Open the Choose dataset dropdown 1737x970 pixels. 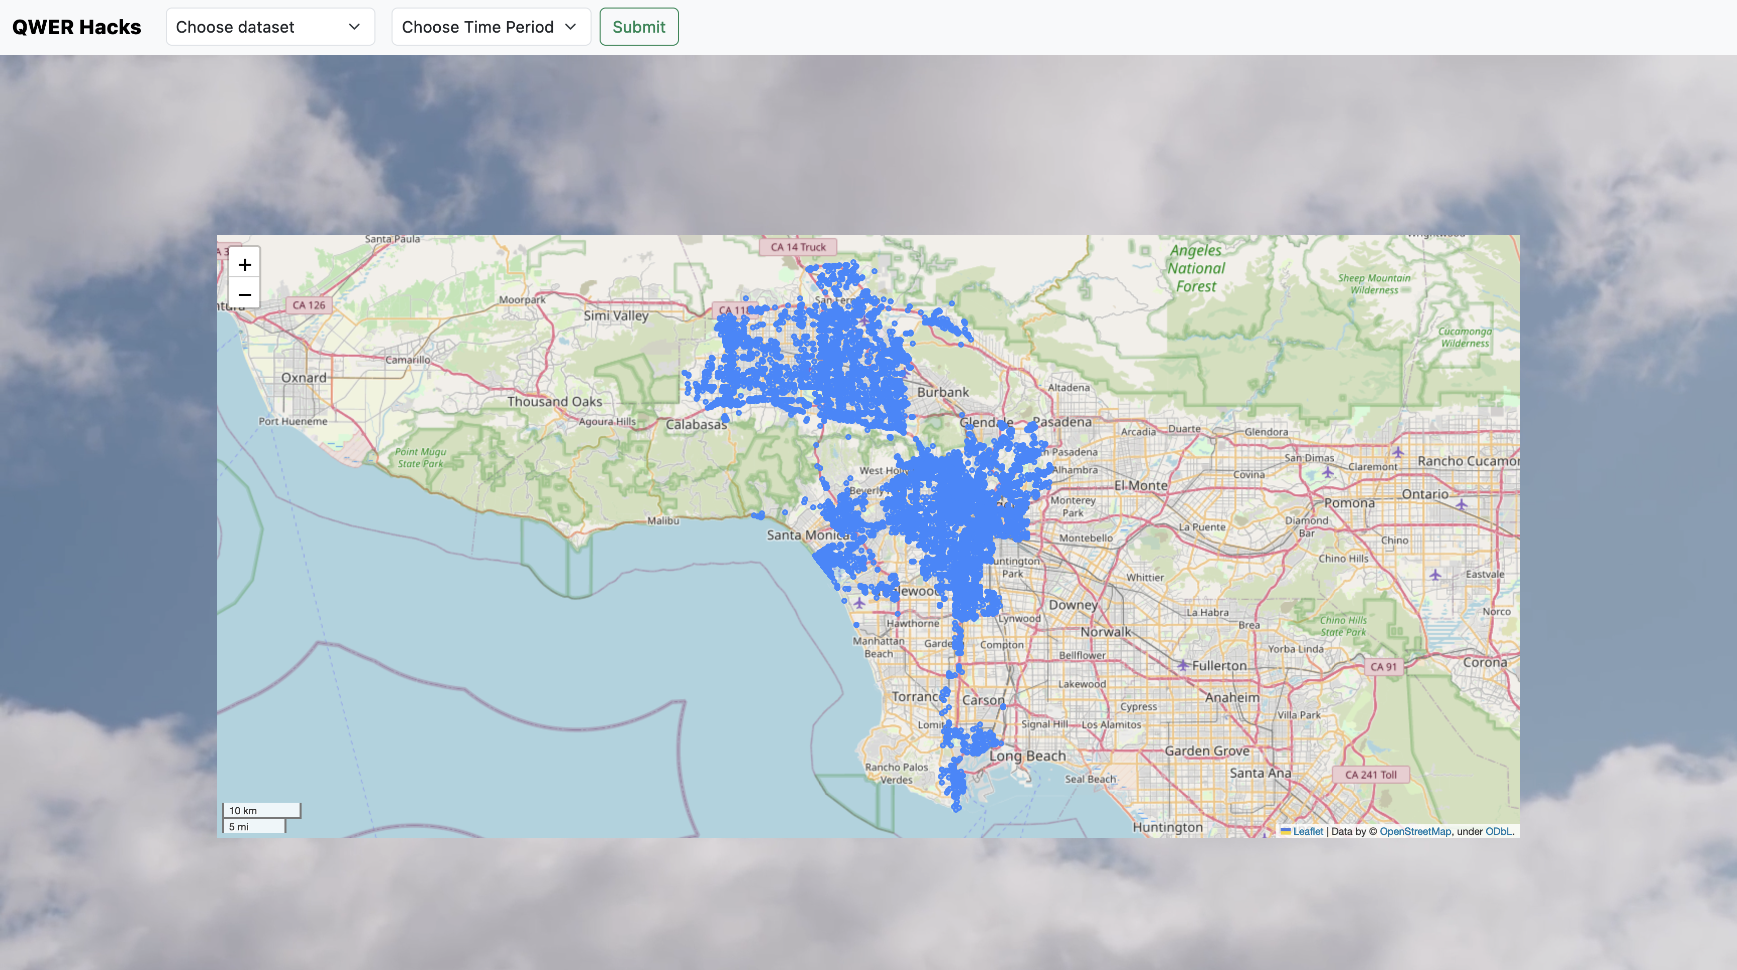pyautogui.click(x=270, y=27)
